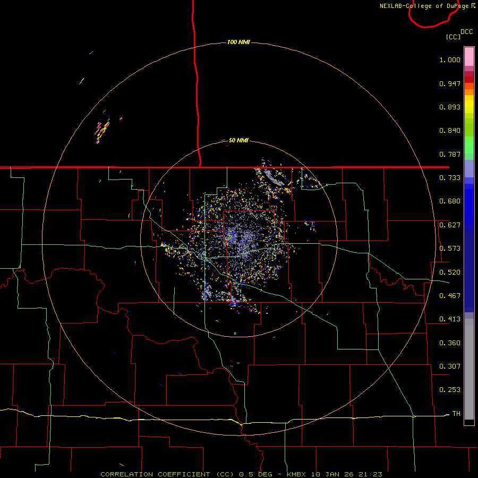
Task: Click the bright green band on the scale
Action: click(x=469, y=145)
